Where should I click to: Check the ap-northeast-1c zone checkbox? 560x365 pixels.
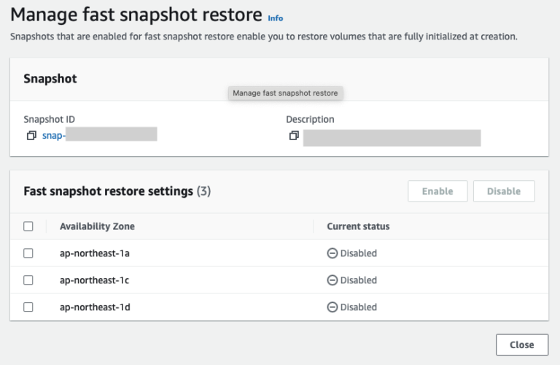pos(28,280)
